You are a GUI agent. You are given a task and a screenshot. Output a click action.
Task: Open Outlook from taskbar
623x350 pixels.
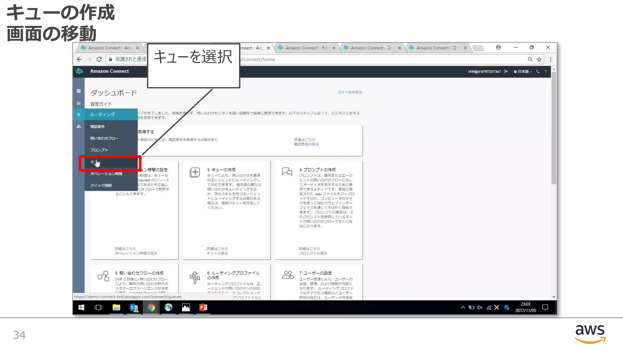click(x=134, y=307)
